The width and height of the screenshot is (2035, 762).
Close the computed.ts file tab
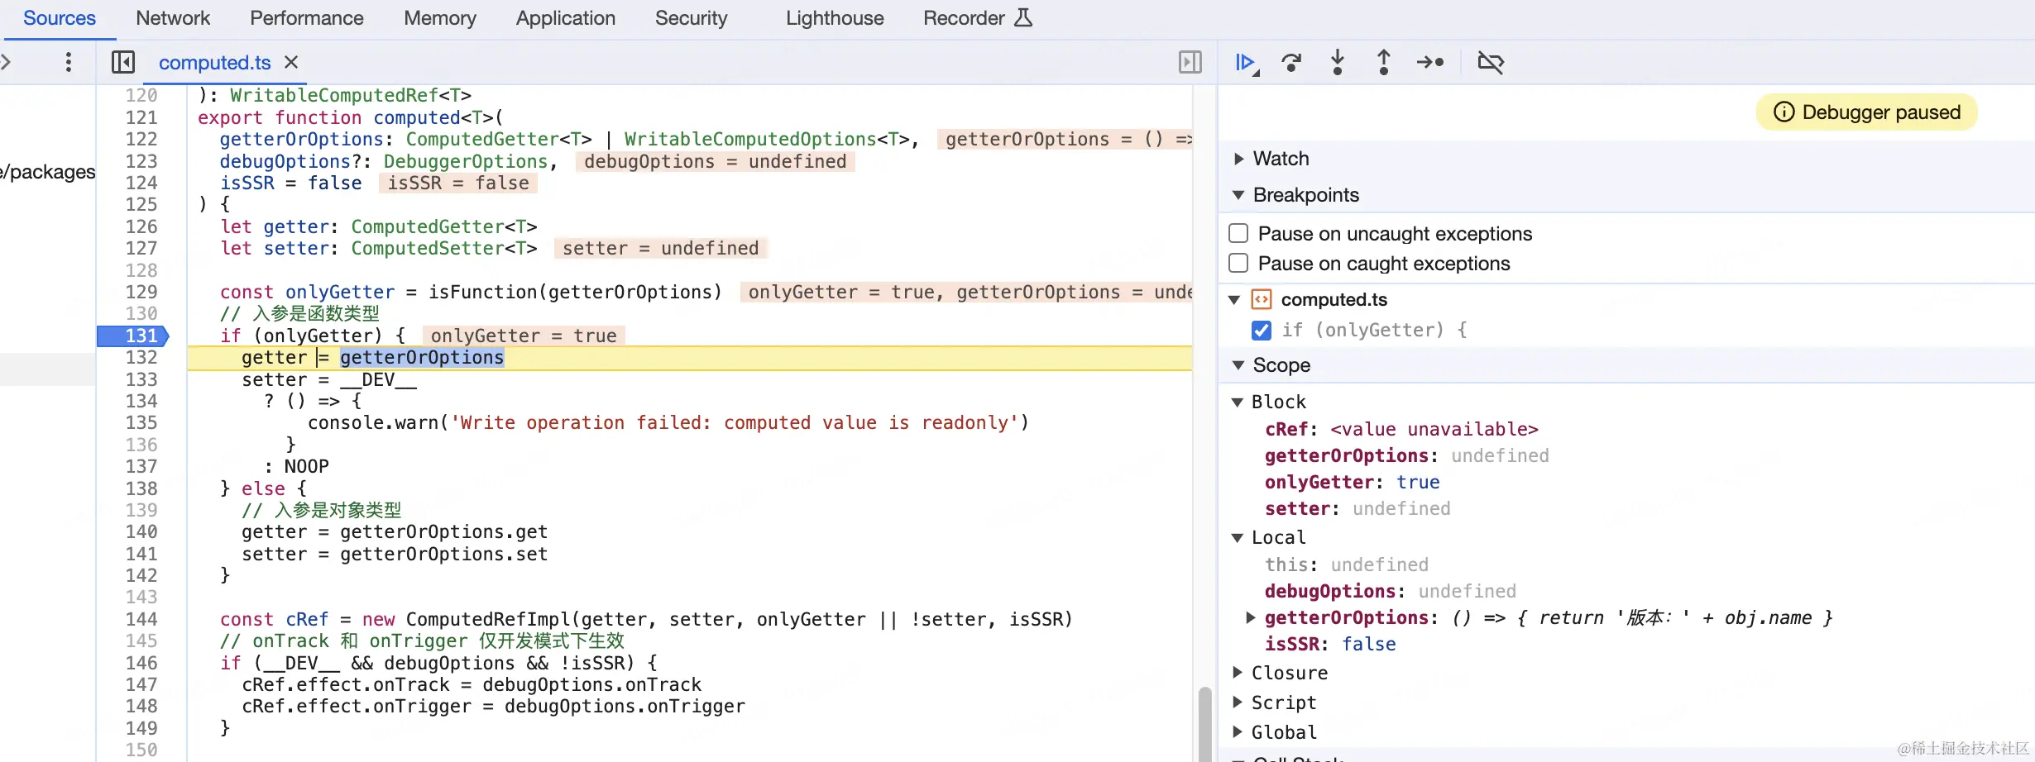point(291,63)
